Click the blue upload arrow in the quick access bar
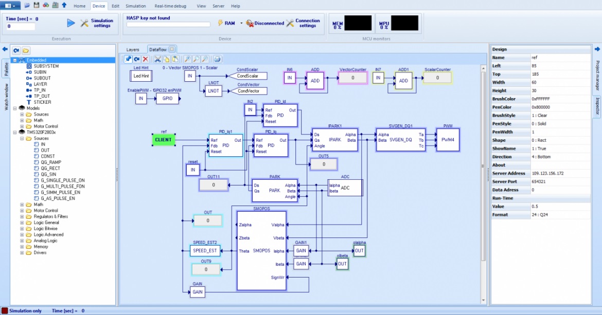 click(x=64, y=5)
